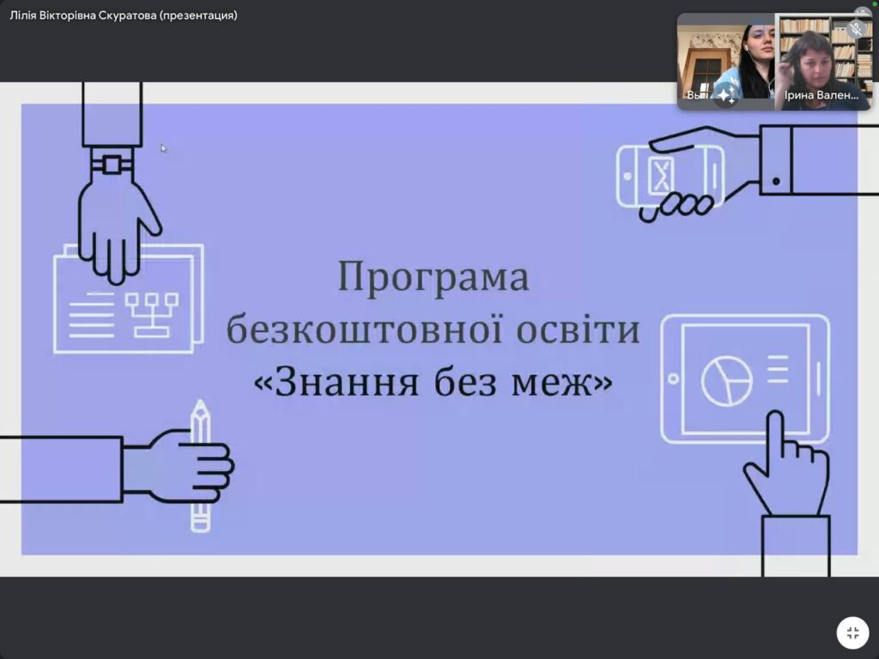
Task: Click the smartphone illustration on the slide
Action: coord(670,178)
